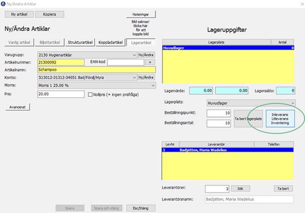Click the plus button beside EAN-kod

pyautogui.click(x=150, y=63)
